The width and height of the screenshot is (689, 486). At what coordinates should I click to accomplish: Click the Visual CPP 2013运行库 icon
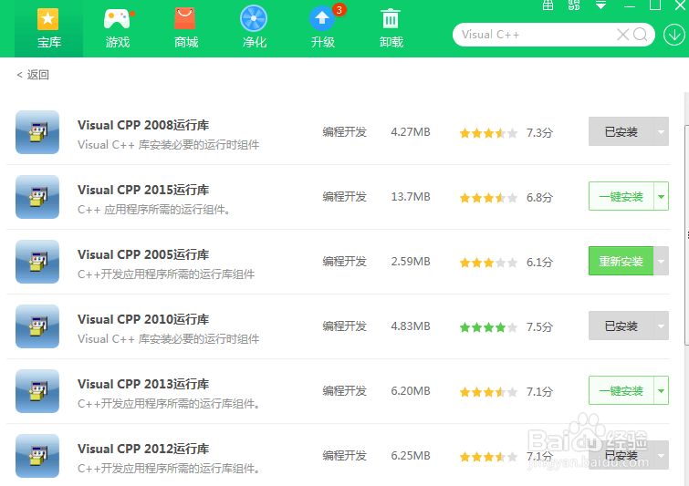tap(37, 391)
